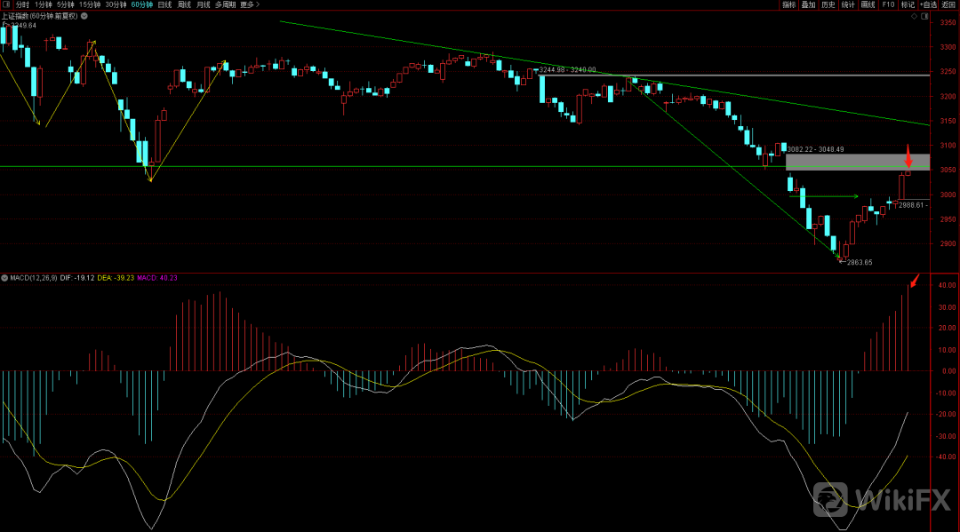Image resolution: width=960 pixels, height=532 pixels.
Task: Click the 返回 back button
Action: [x=949, y=4]
